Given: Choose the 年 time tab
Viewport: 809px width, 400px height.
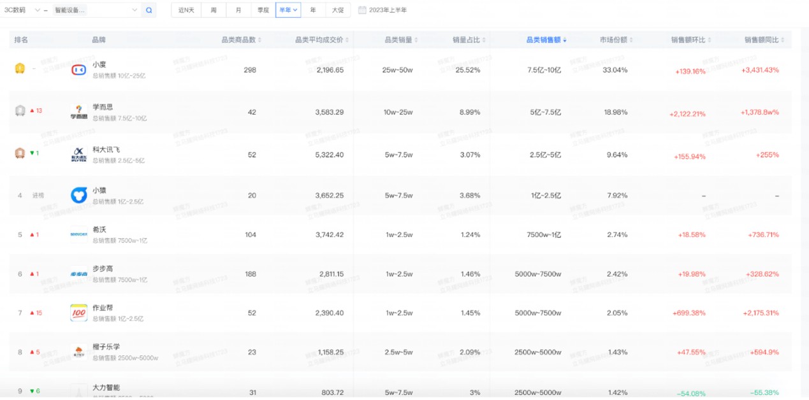Looking at the screenshot, I should pos(313,10).
